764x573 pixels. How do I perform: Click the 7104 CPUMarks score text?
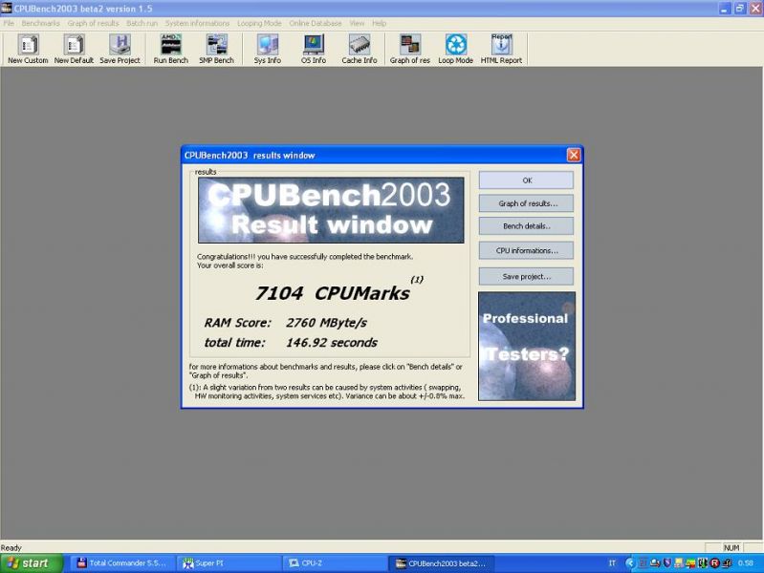pyautogui.click(x=333, y=293)
